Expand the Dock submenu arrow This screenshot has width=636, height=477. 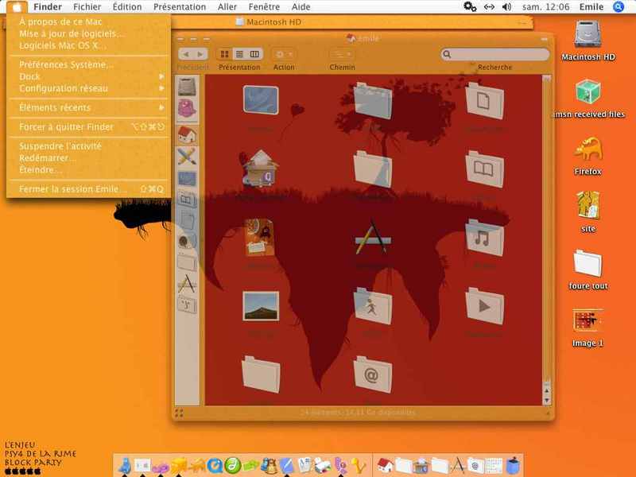tap(161, 76)
